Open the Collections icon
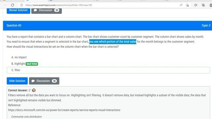212x119 pixels. [203, 5]
